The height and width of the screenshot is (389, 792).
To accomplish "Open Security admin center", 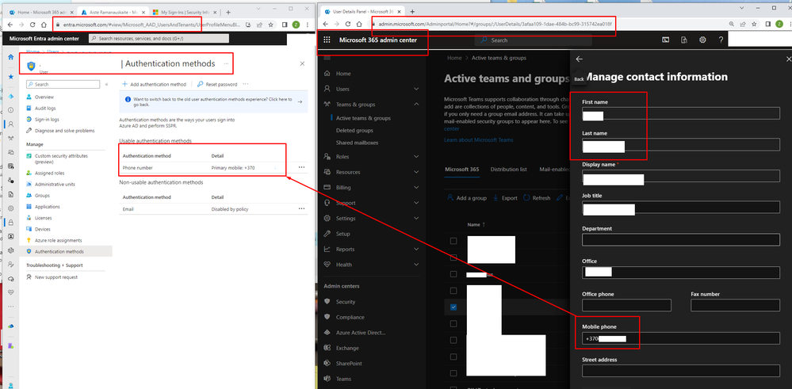I will (346, 302).
